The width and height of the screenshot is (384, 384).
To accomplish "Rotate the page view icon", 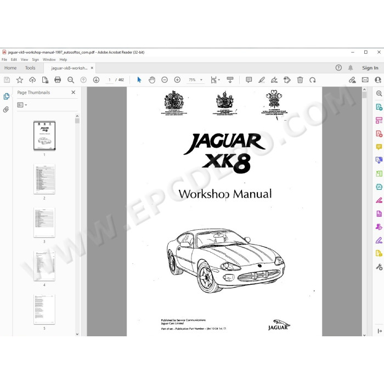I will point(313,80).
